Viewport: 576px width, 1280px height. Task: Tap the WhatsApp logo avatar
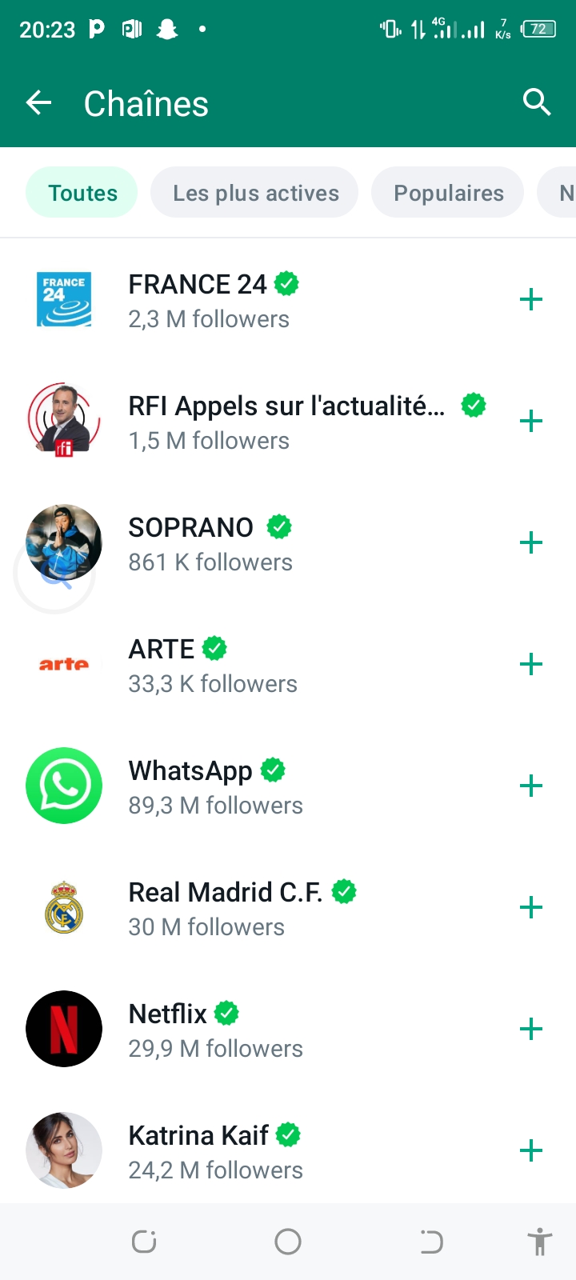coord(64,786)
